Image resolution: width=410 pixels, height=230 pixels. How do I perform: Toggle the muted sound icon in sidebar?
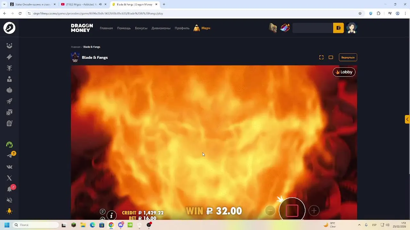point(9,200)
